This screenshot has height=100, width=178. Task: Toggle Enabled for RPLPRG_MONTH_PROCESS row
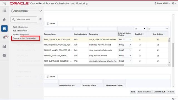[140, 50]
